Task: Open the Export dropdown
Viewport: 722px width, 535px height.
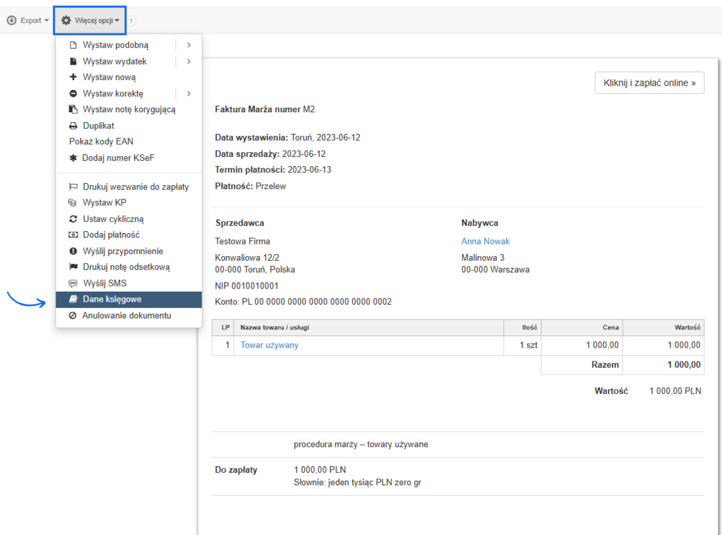Action: click(x=28, y=21)
